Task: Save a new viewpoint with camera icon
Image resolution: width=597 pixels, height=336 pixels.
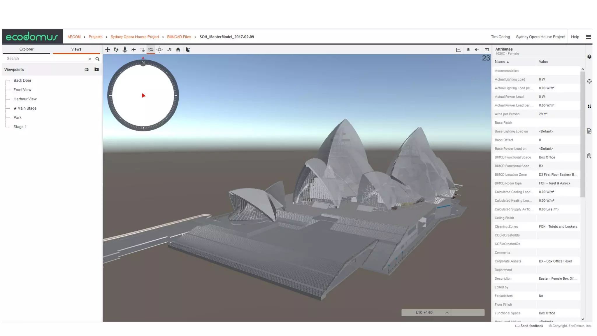Action: [87, 70]
